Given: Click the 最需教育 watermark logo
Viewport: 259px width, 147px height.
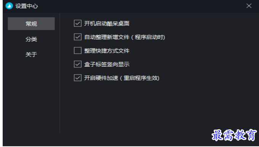Looking at the screenshot, I should pos(234,135).
